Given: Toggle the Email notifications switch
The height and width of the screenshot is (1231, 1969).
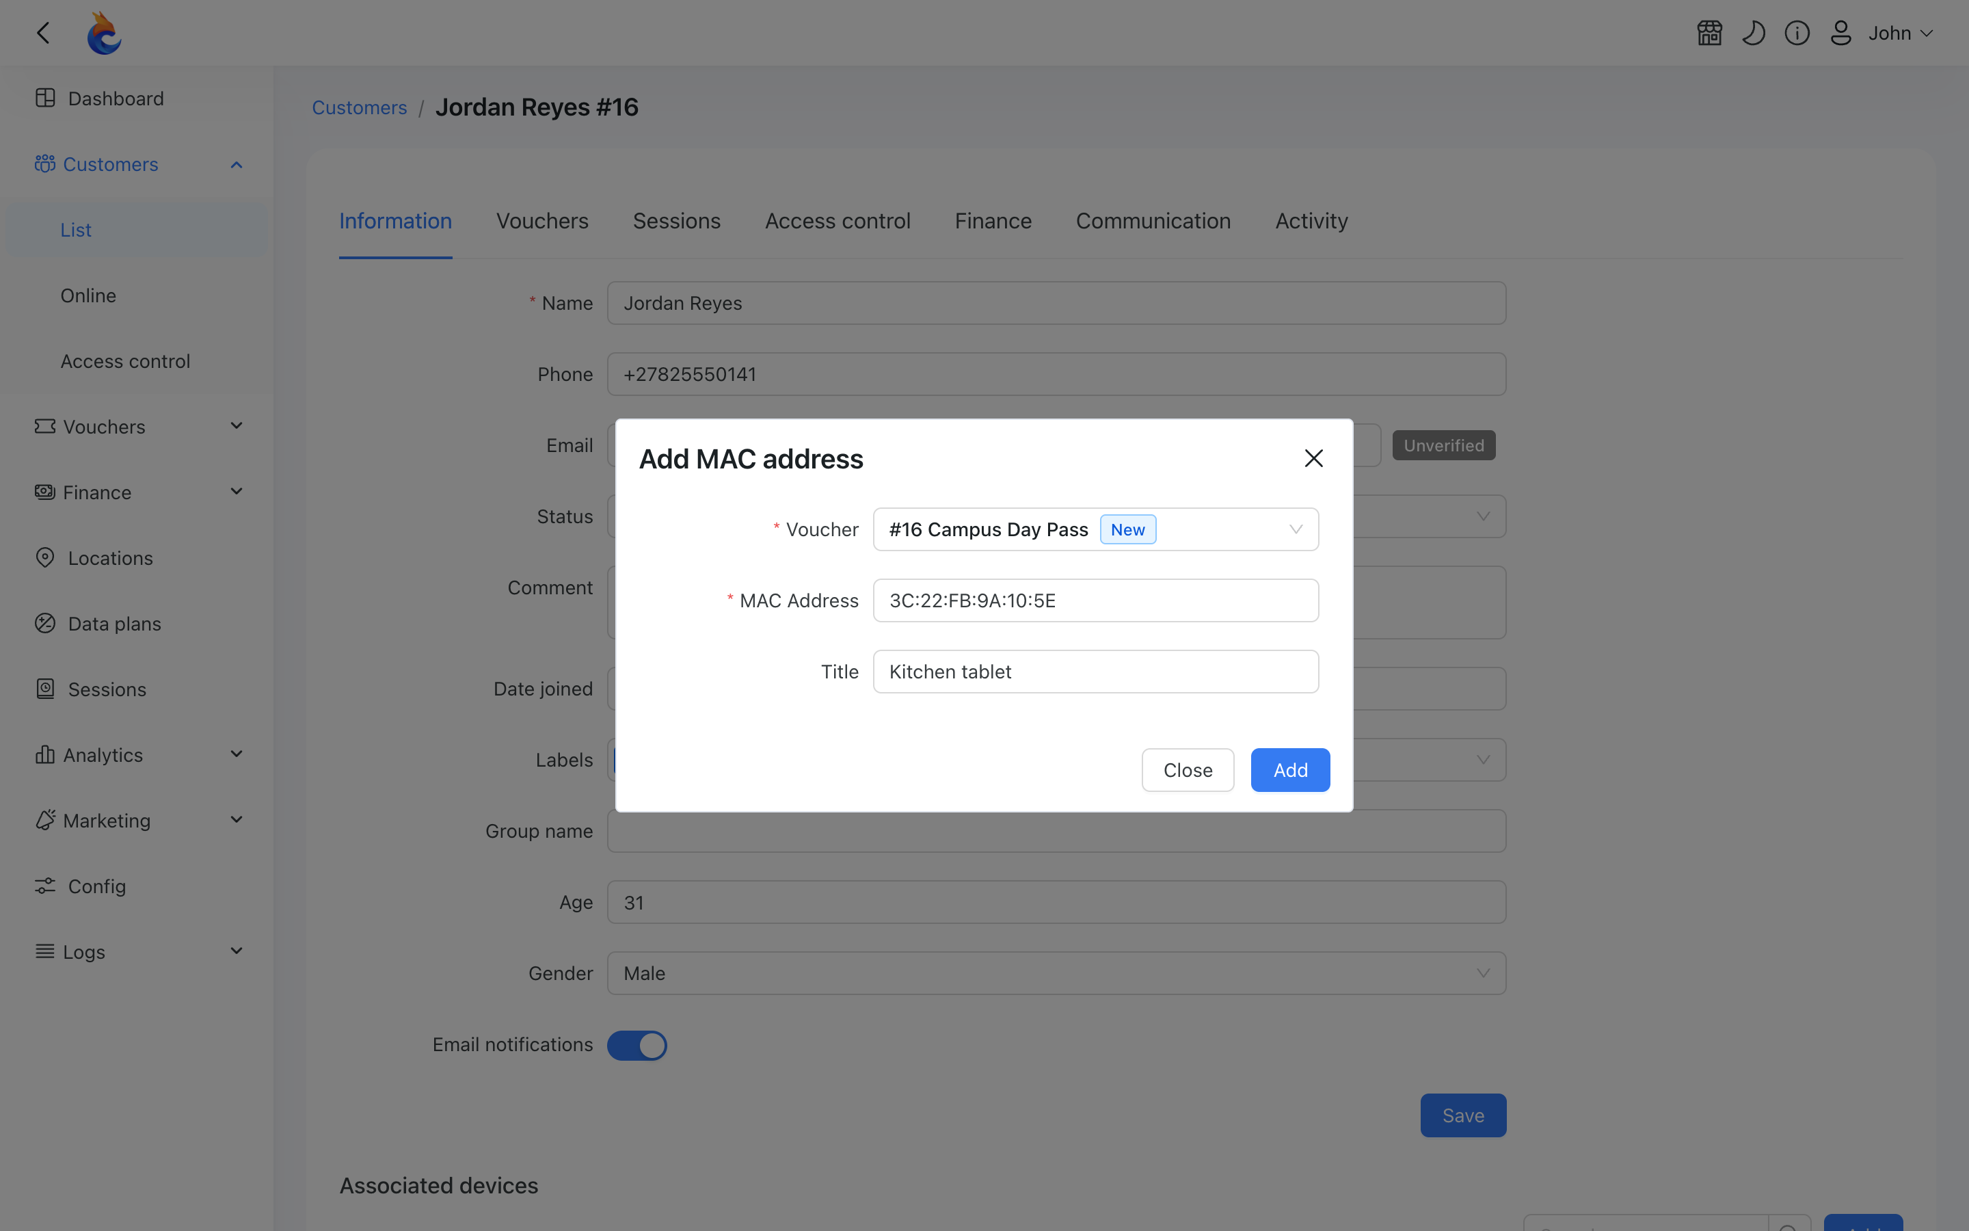Looking at the screenshot, I should [x=637, y=1046].
